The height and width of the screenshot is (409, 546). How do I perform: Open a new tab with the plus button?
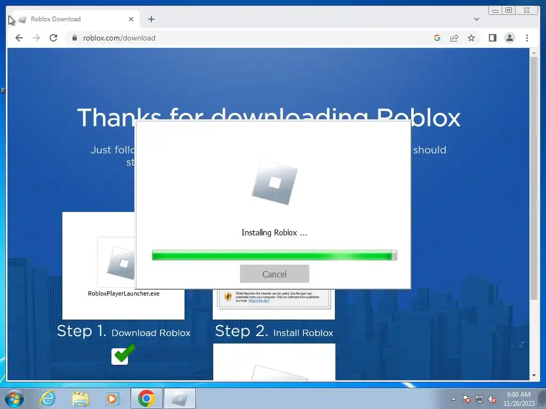151,19
